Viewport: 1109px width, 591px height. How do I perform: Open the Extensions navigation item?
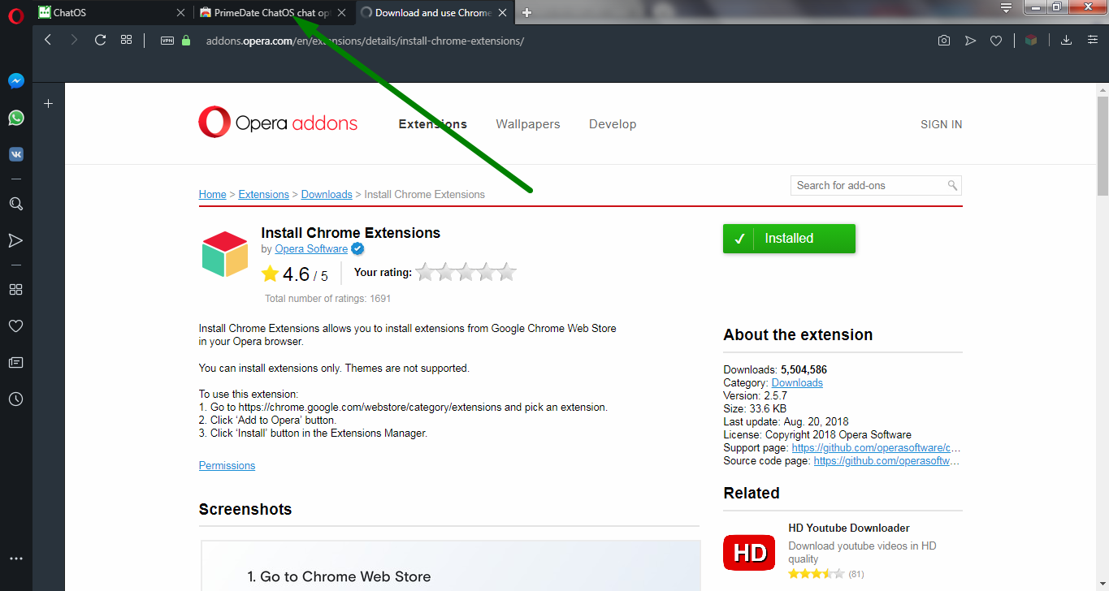tap(432, 124)
